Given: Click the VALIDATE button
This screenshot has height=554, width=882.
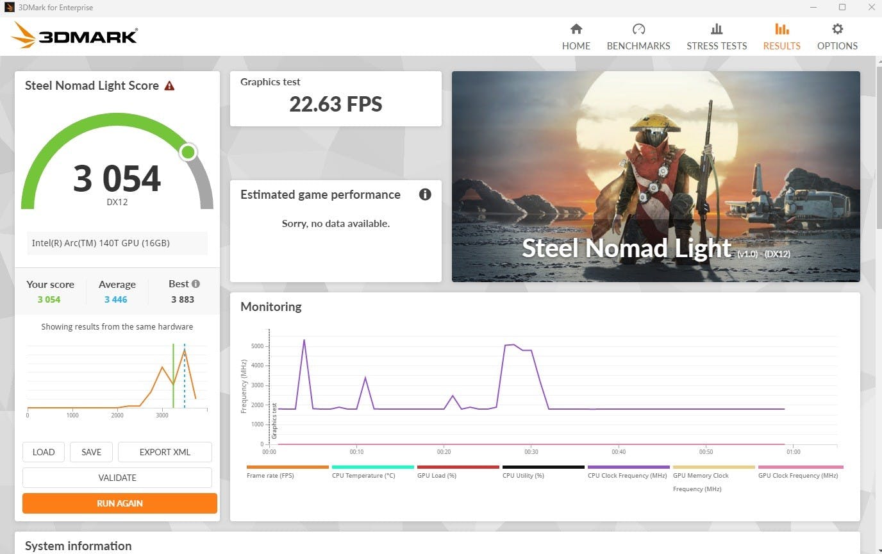Looking at the screenshot, I should pyautogui.click(x=117, y=478).
